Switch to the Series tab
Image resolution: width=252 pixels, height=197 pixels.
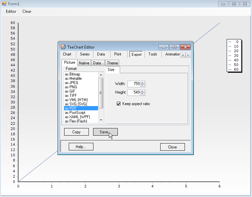85,54
